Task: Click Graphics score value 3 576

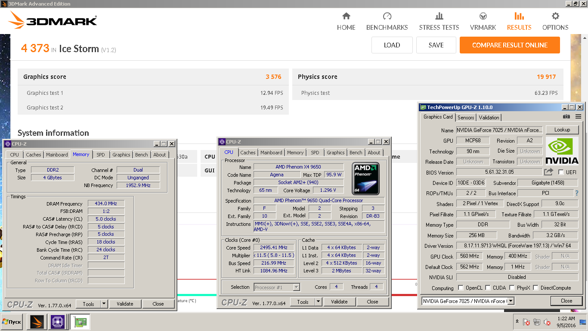Action: (x=273, y=77)
